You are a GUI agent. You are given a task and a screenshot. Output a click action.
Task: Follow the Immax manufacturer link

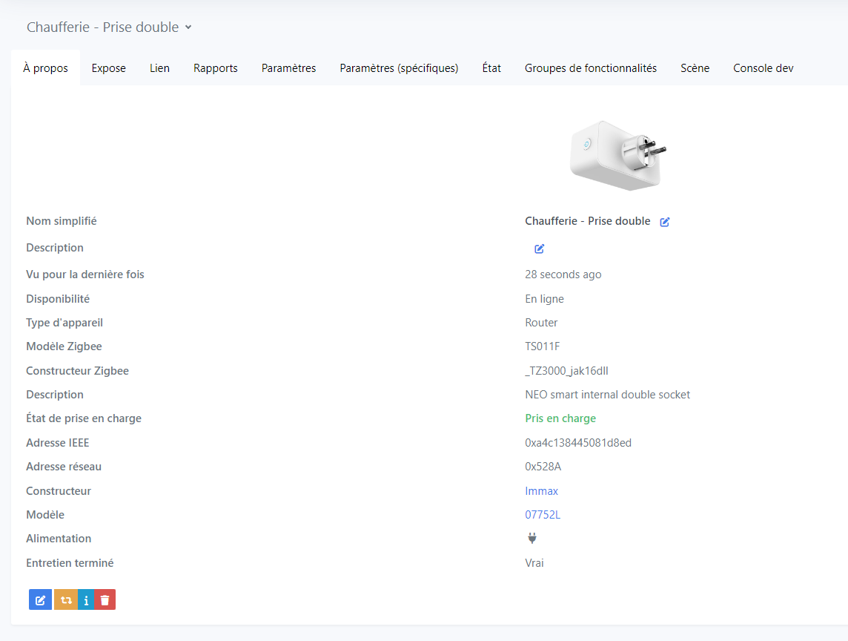pos(541,491)
